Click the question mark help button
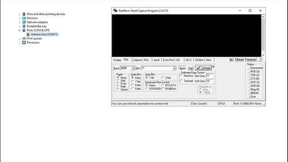The height and width of the screenshot is (162, 288). click(260, 59)
